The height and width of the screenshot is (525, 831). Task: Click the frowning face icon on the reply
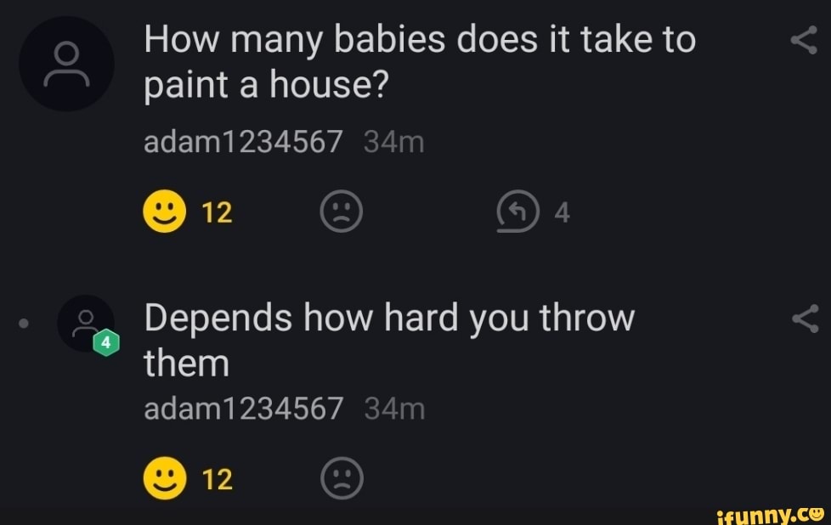pyautogui.click(x=342, y=477)
